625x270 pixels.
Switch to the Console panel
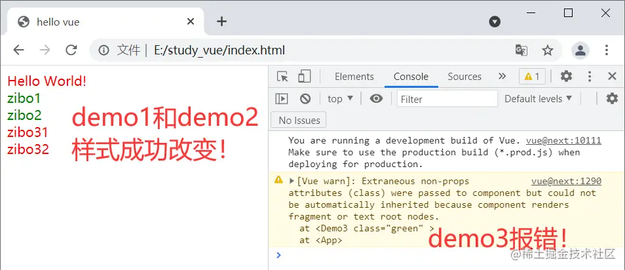[411, 77]
